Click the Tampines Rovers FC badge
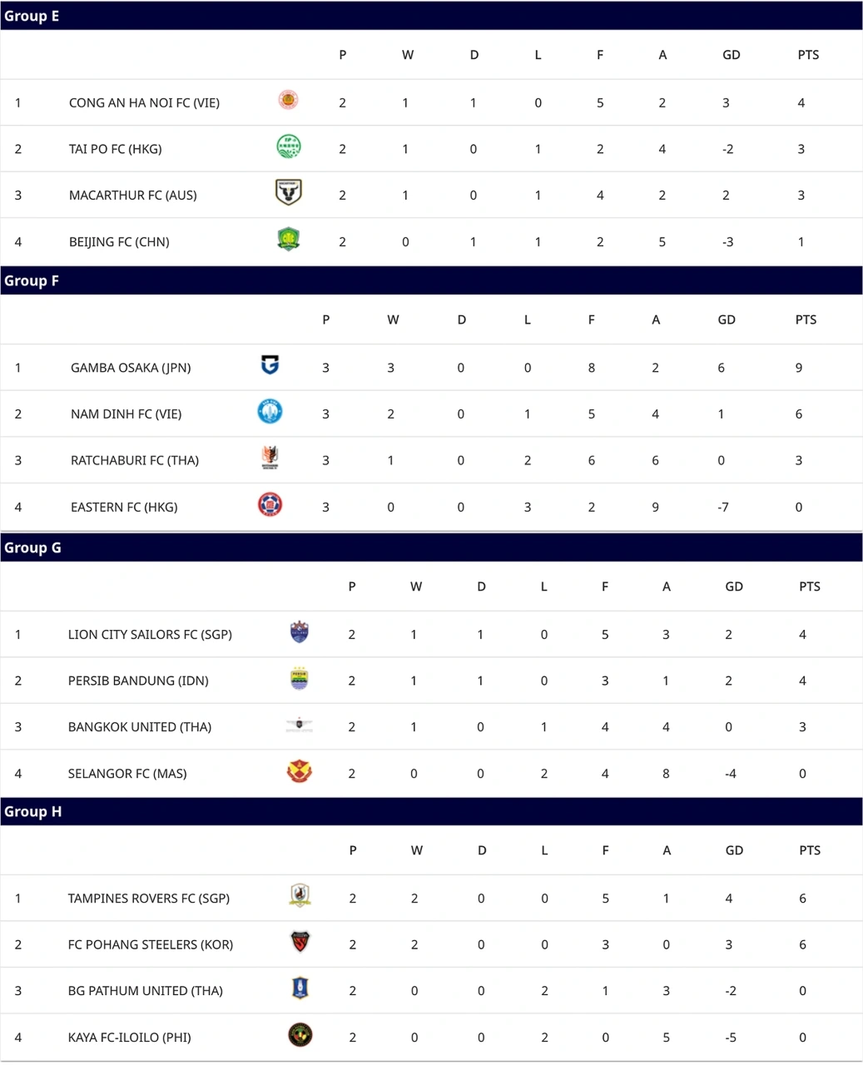Screen dimensions: 863x1065 (300, 896)
